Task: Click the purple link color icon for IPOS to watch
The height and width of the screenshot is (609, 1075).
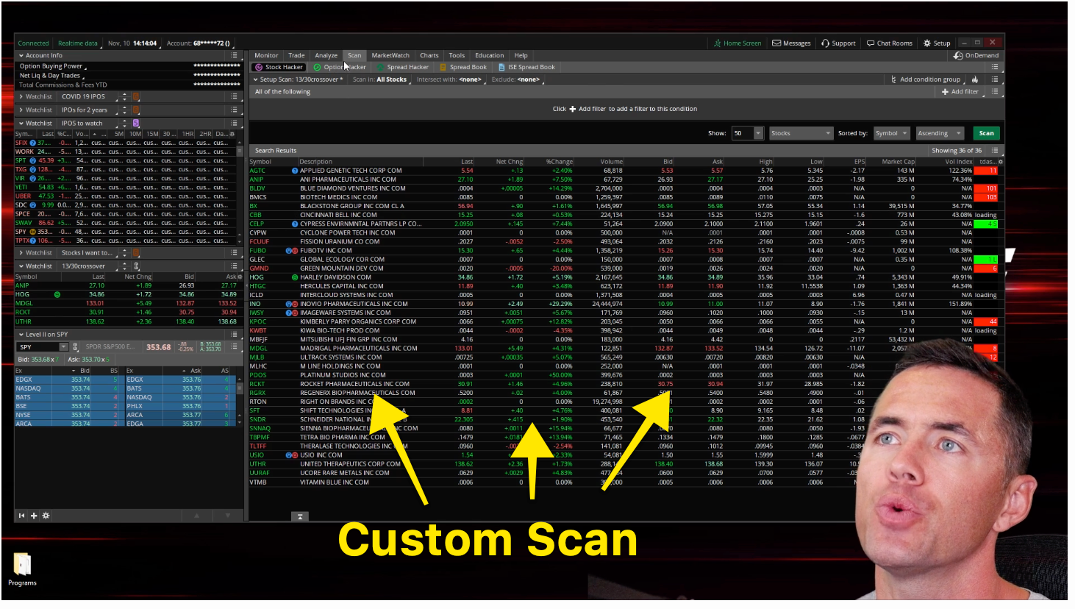Action: [136, 123]
